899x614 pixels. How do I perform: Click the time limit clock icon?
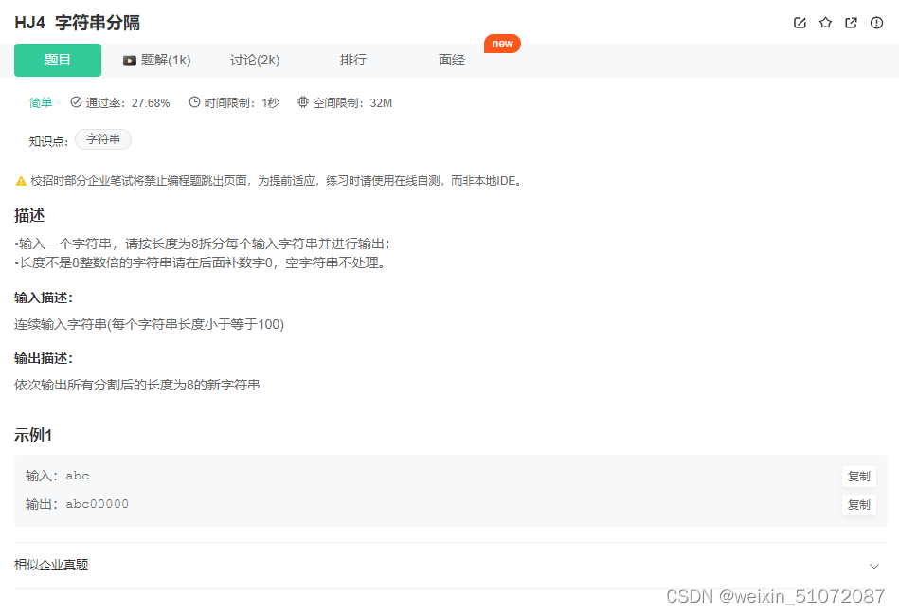(x=194, y=102)
